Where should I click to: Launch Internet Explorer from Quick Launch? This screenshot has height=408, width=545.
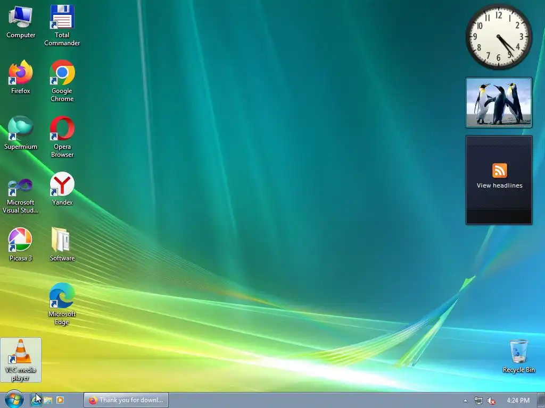(x=36, y=400)
